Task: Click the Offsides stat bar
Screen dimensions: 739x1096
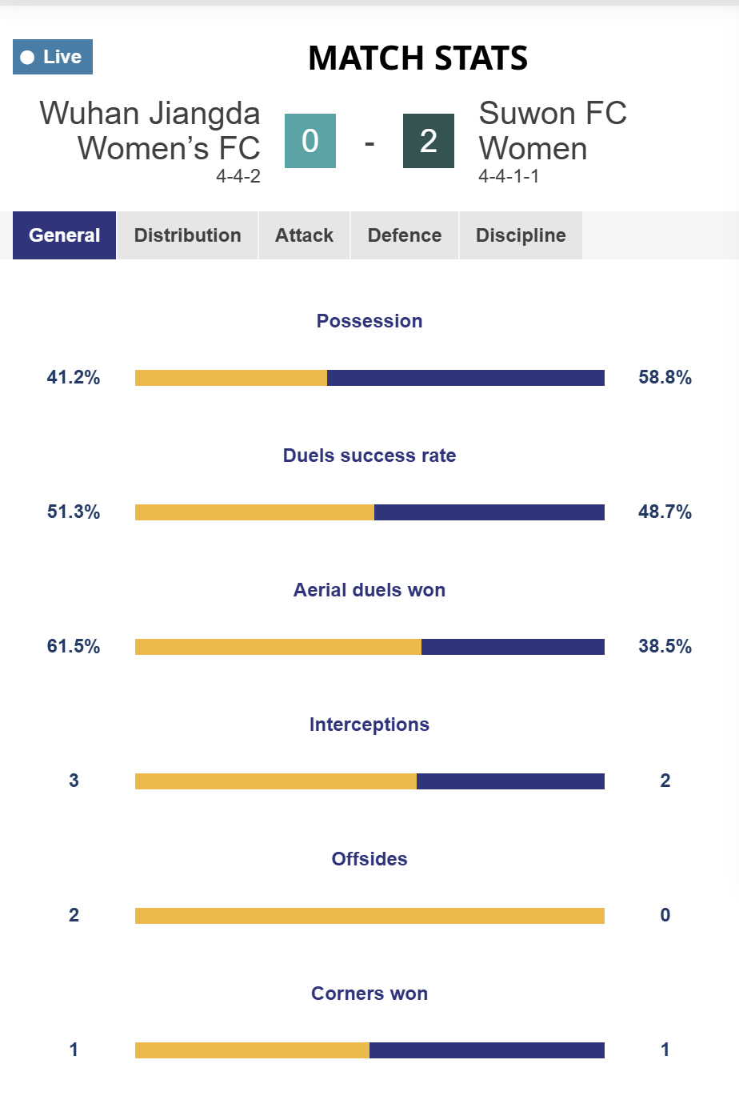Action: (369, 916)
